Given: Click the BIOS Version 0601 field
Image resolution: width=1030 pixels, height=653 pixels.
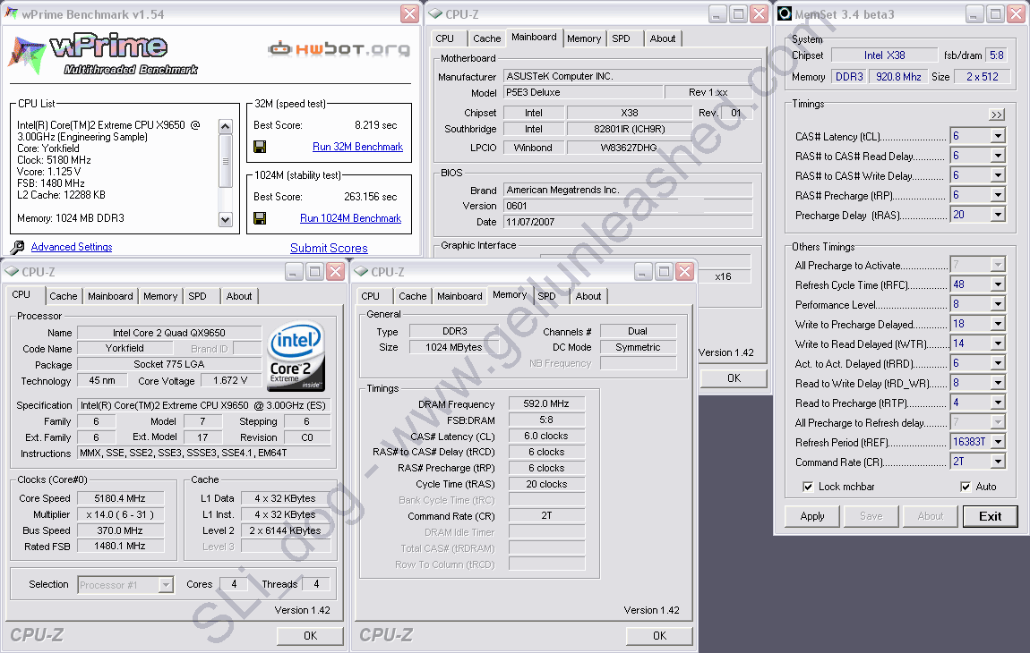Looking at the screenshot, I should 627,206.
